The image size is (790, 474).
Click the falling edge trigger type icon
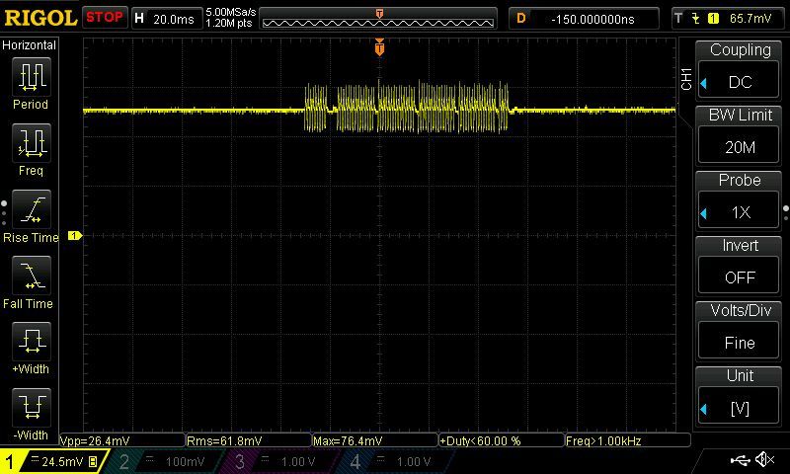coord(696,19)
